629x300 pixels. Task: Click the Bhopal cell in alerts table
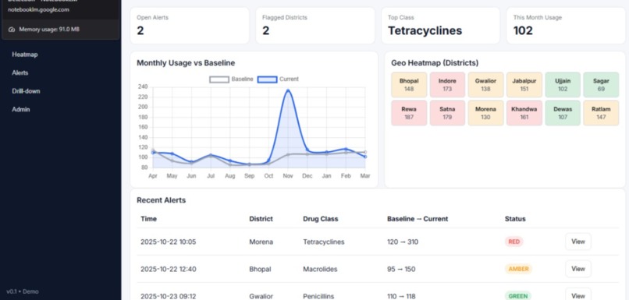[260, 269]
